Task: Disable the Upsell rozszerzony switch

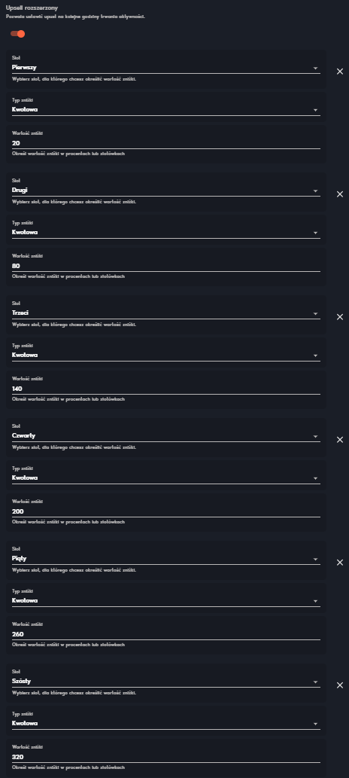Action: 17,34
